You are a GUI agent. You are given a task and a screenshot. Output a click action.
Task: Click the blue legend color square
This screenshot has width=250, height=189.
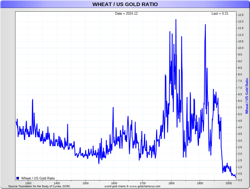point(17,178)
